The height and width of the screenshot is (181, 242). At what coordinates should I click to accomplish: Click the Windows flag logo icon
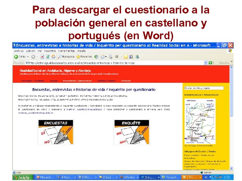(x=230, y=51)
